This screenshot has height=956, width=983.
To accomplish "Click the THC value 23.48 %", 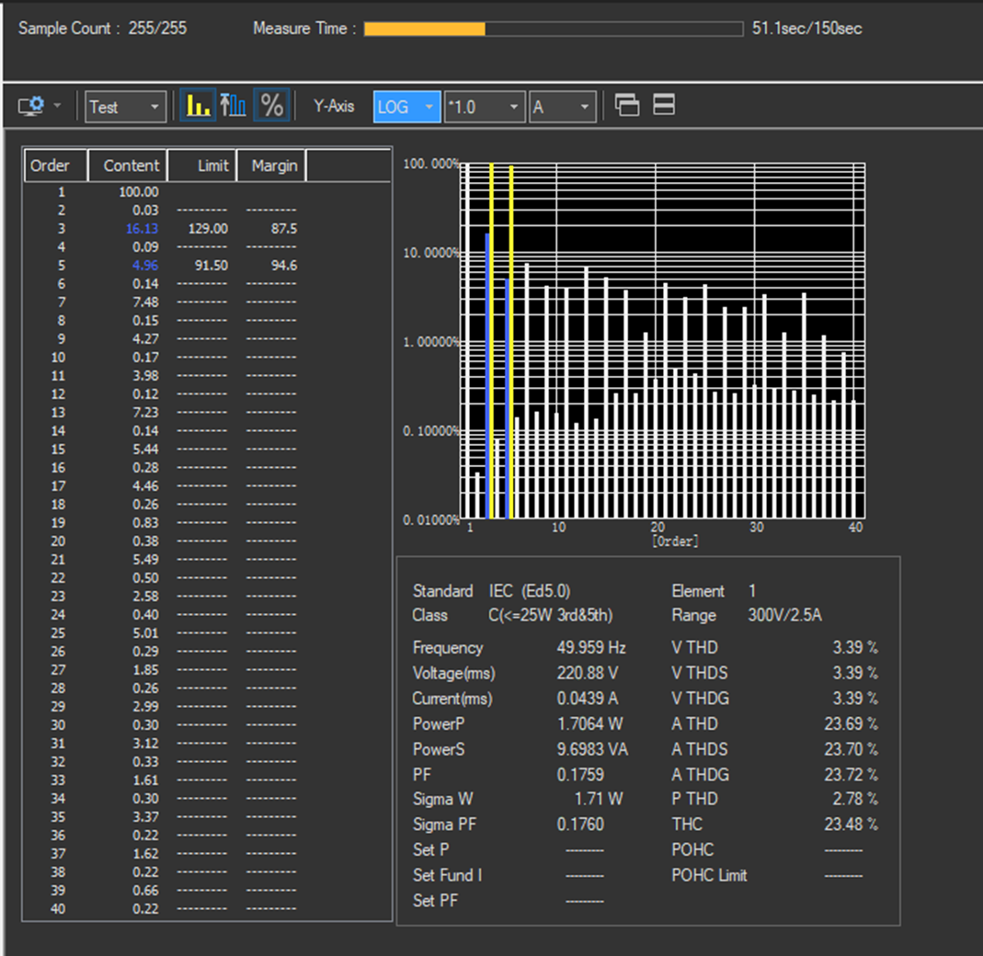I will (x=851, y=825).
